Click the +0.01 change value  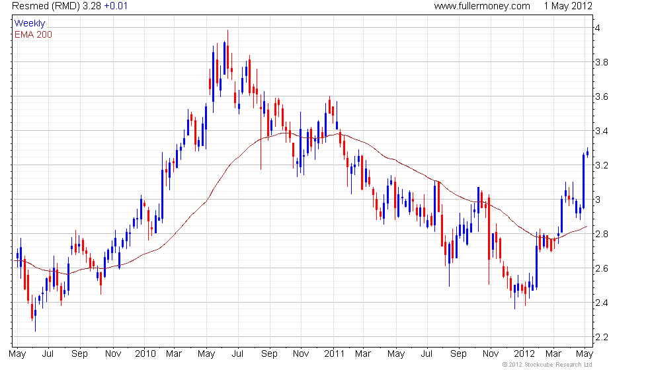tap(116, 6)
